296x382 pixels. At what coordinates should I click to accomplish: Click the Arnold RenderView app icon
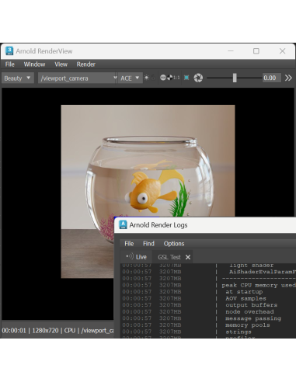tap(9, 51)
